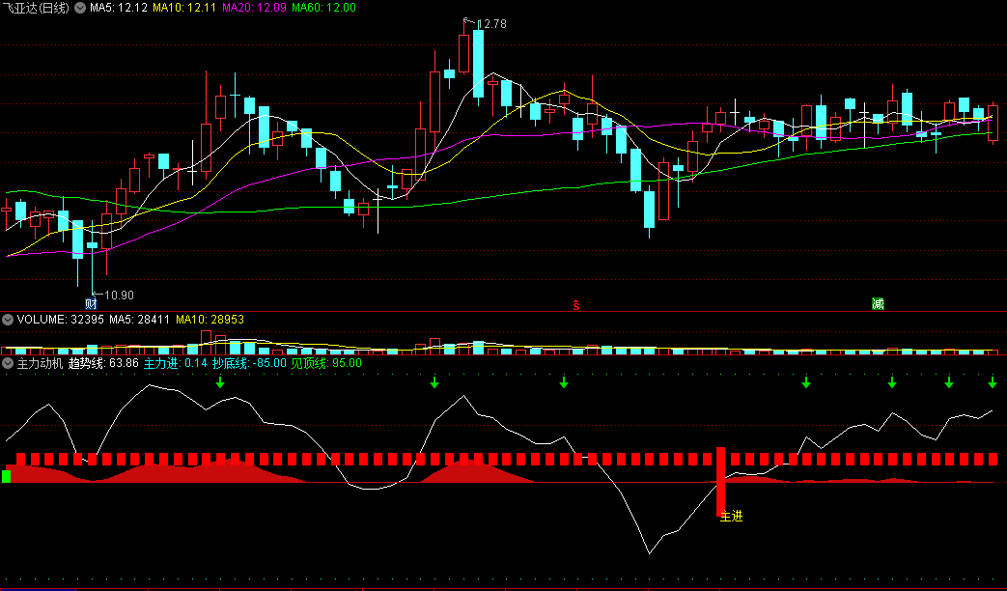This screenshot has height=591, width=1007.
Task: Click the green square at indicator start
Action: [x=7, y=476]
